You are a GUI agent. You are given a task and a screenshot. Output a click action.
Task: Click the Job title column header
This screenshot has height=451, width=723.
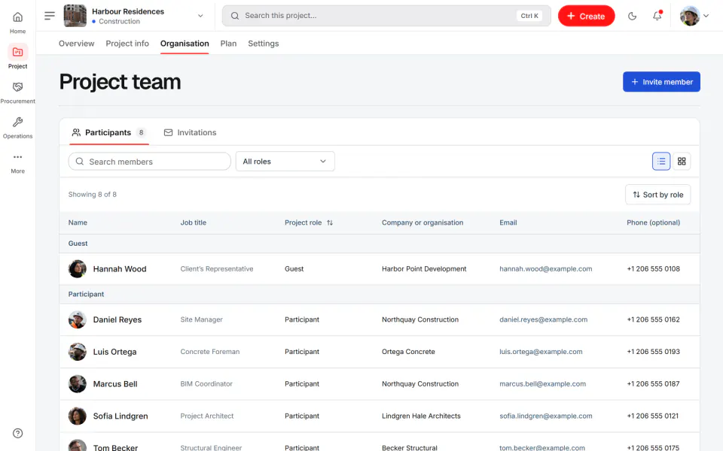point(194,222)
